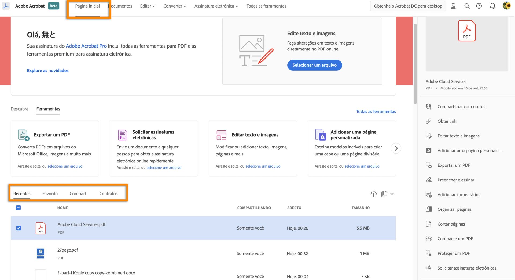Open the user profile avatar
Viewport: 515px width, 280px height.
click(506, 6)
